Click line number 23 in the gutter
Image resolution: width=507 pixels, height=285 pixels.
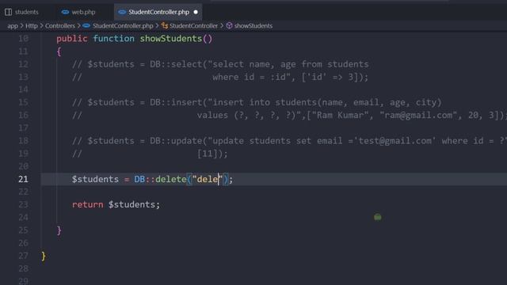click(23, 204)
